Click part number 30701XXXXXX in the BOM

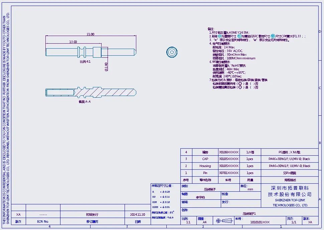point(228,173)
